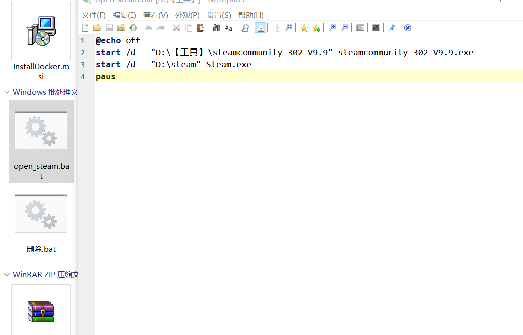Add current file to favorites

click(x=316, y=28)
